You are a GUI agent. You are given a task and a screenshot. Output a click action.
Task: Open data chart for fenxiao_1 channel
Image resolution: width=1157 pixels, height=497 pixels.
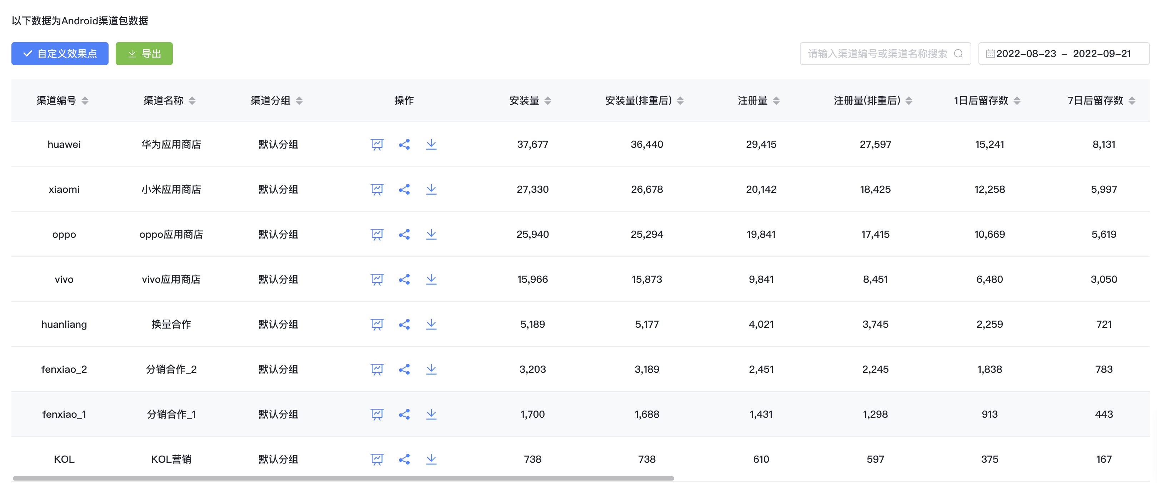tap(377, 414)
